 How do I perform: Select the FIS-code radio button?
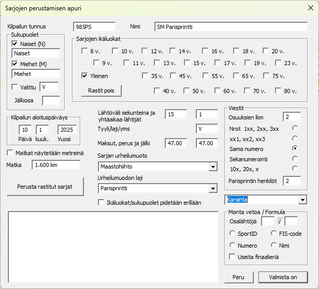[x=274, y=233]
